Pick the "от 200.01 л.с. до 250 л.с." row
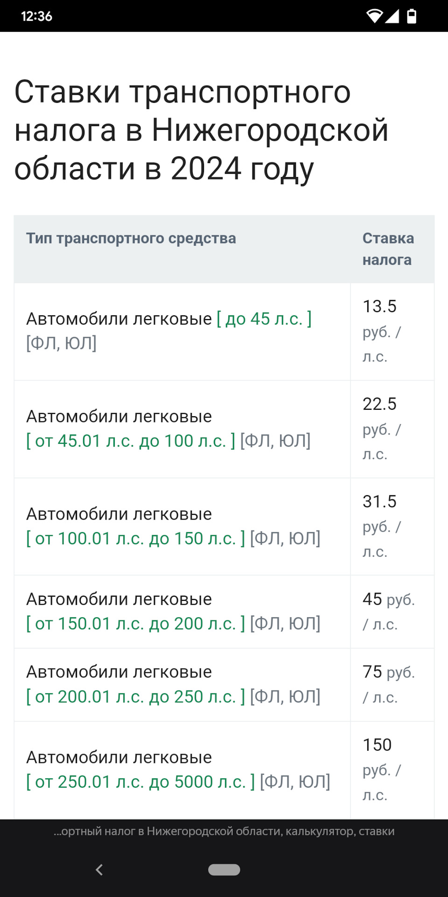The height and width of the screenshot is (897, 448). pyautogui.click(x=173, y=684)
